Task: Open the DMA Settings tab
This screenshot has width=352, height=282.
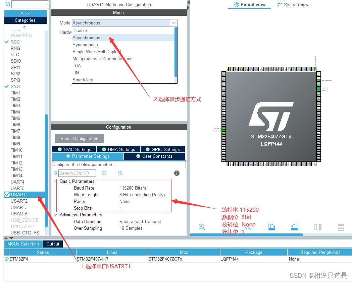Action: (118, 149)
